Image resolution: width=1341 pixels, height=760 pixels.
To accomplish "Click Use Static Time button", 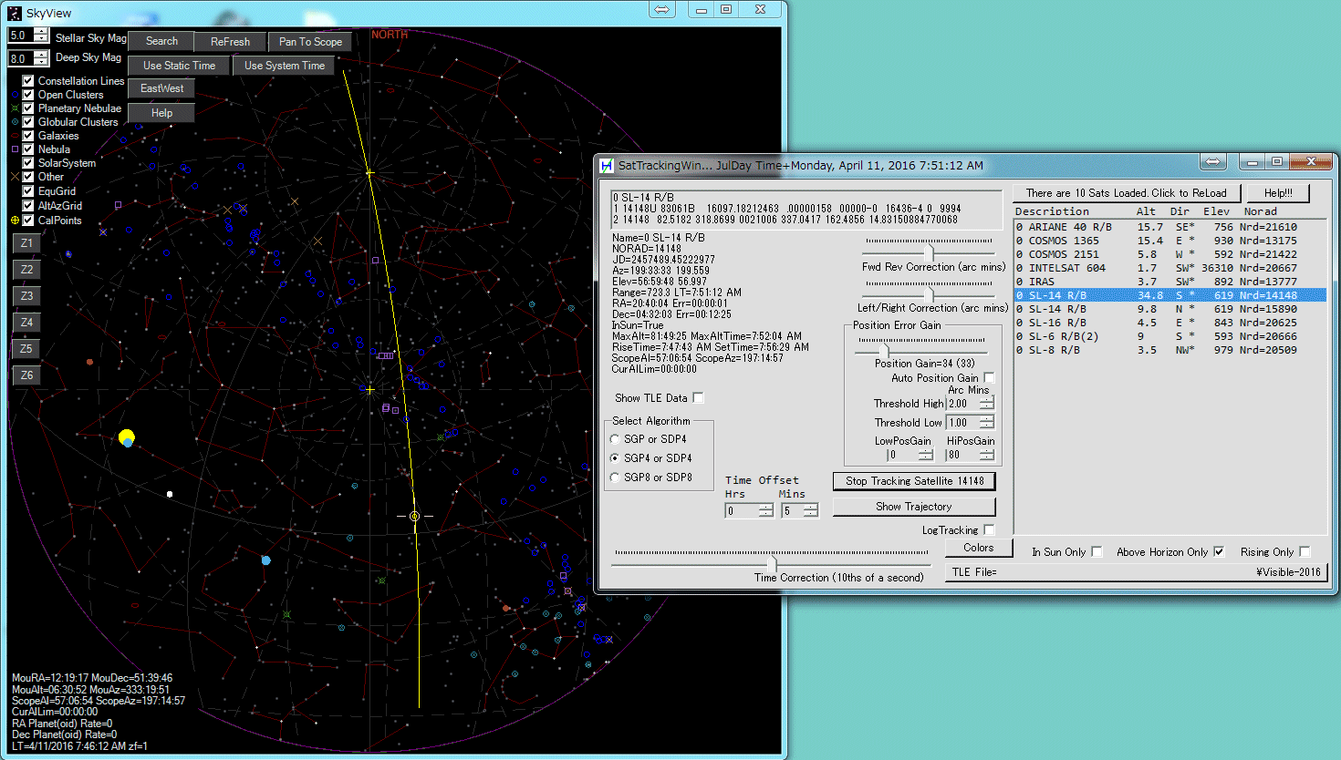I will point(179,66).
